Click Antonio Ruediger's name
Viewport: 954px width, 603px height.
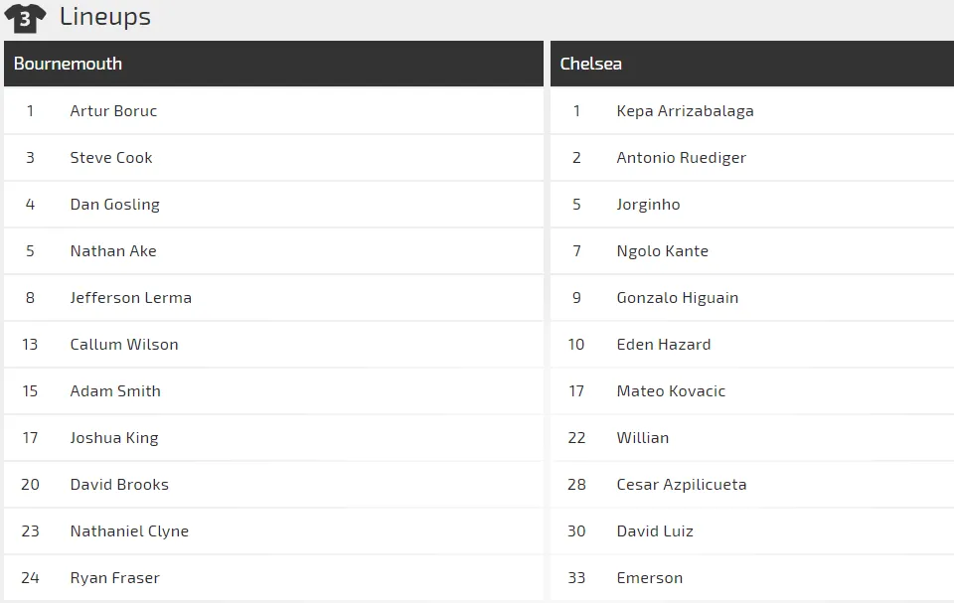pyautogui.click(x=682, y=158)
